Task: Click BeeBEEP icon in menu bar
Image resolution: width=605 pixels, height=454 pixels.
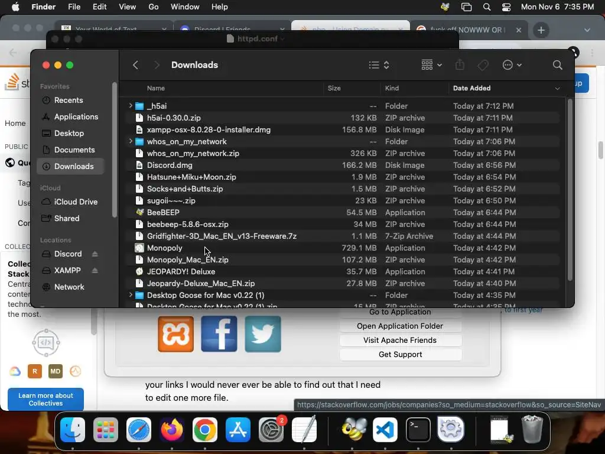Action: (x=445, y=7)
